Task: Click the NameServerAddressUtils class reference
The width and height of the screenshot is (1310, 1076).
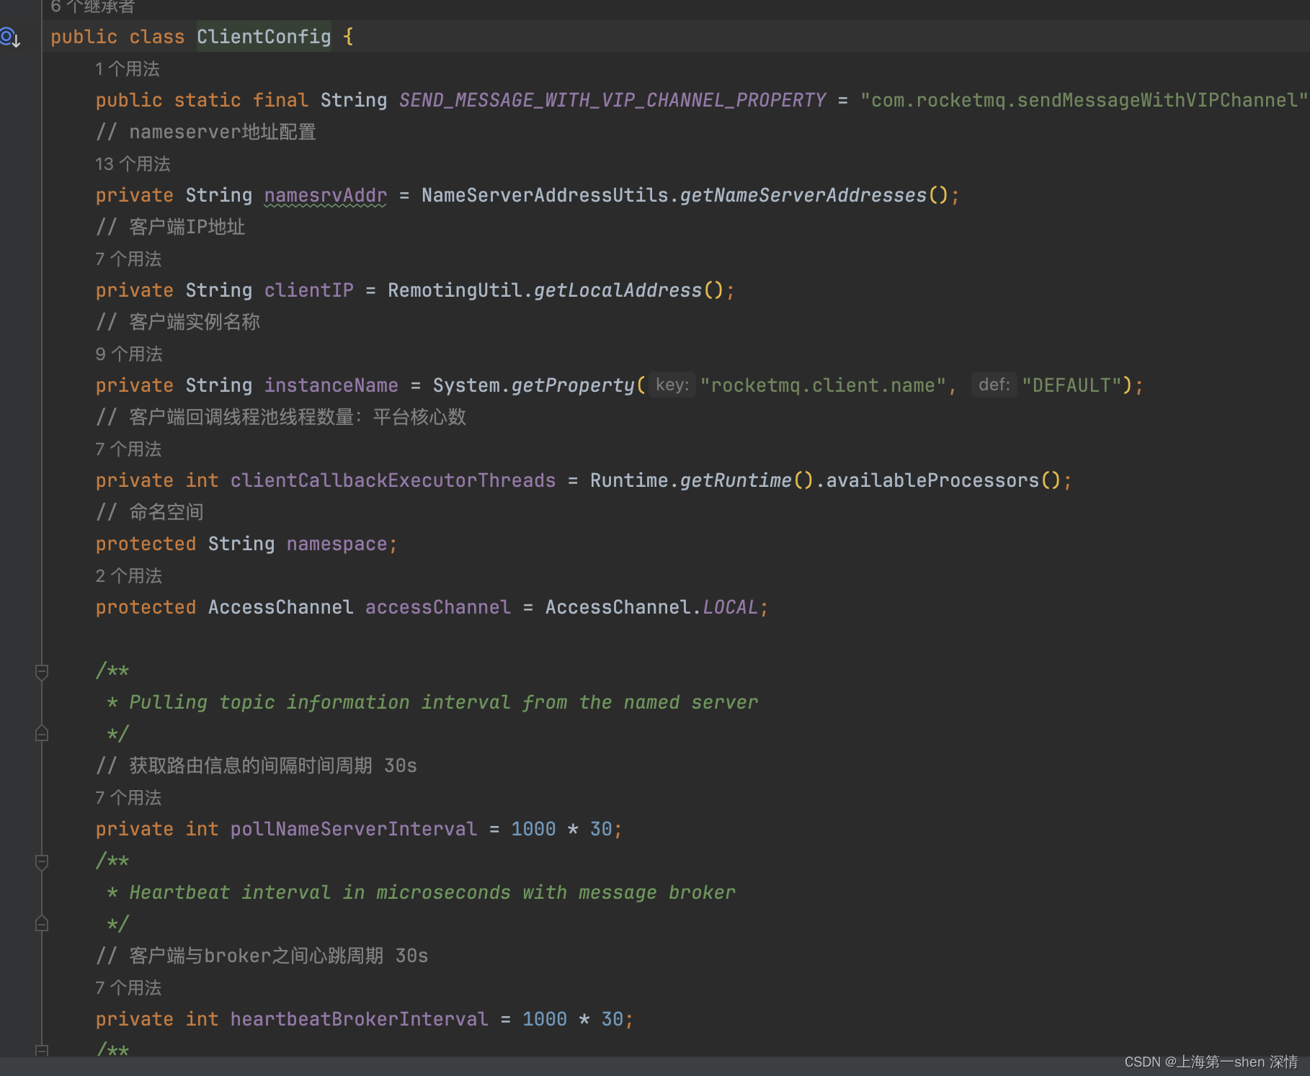Action: (545, 195)
